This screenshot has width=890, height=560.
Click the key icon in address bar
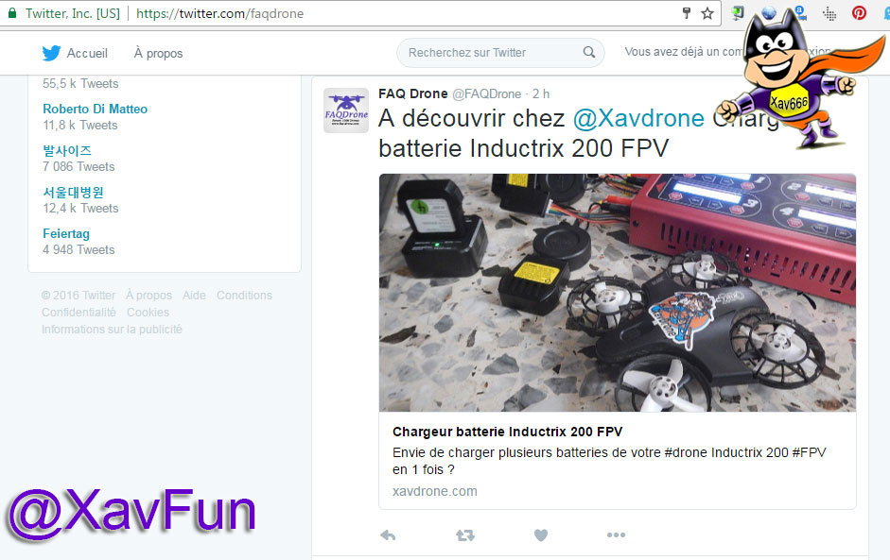687,13
